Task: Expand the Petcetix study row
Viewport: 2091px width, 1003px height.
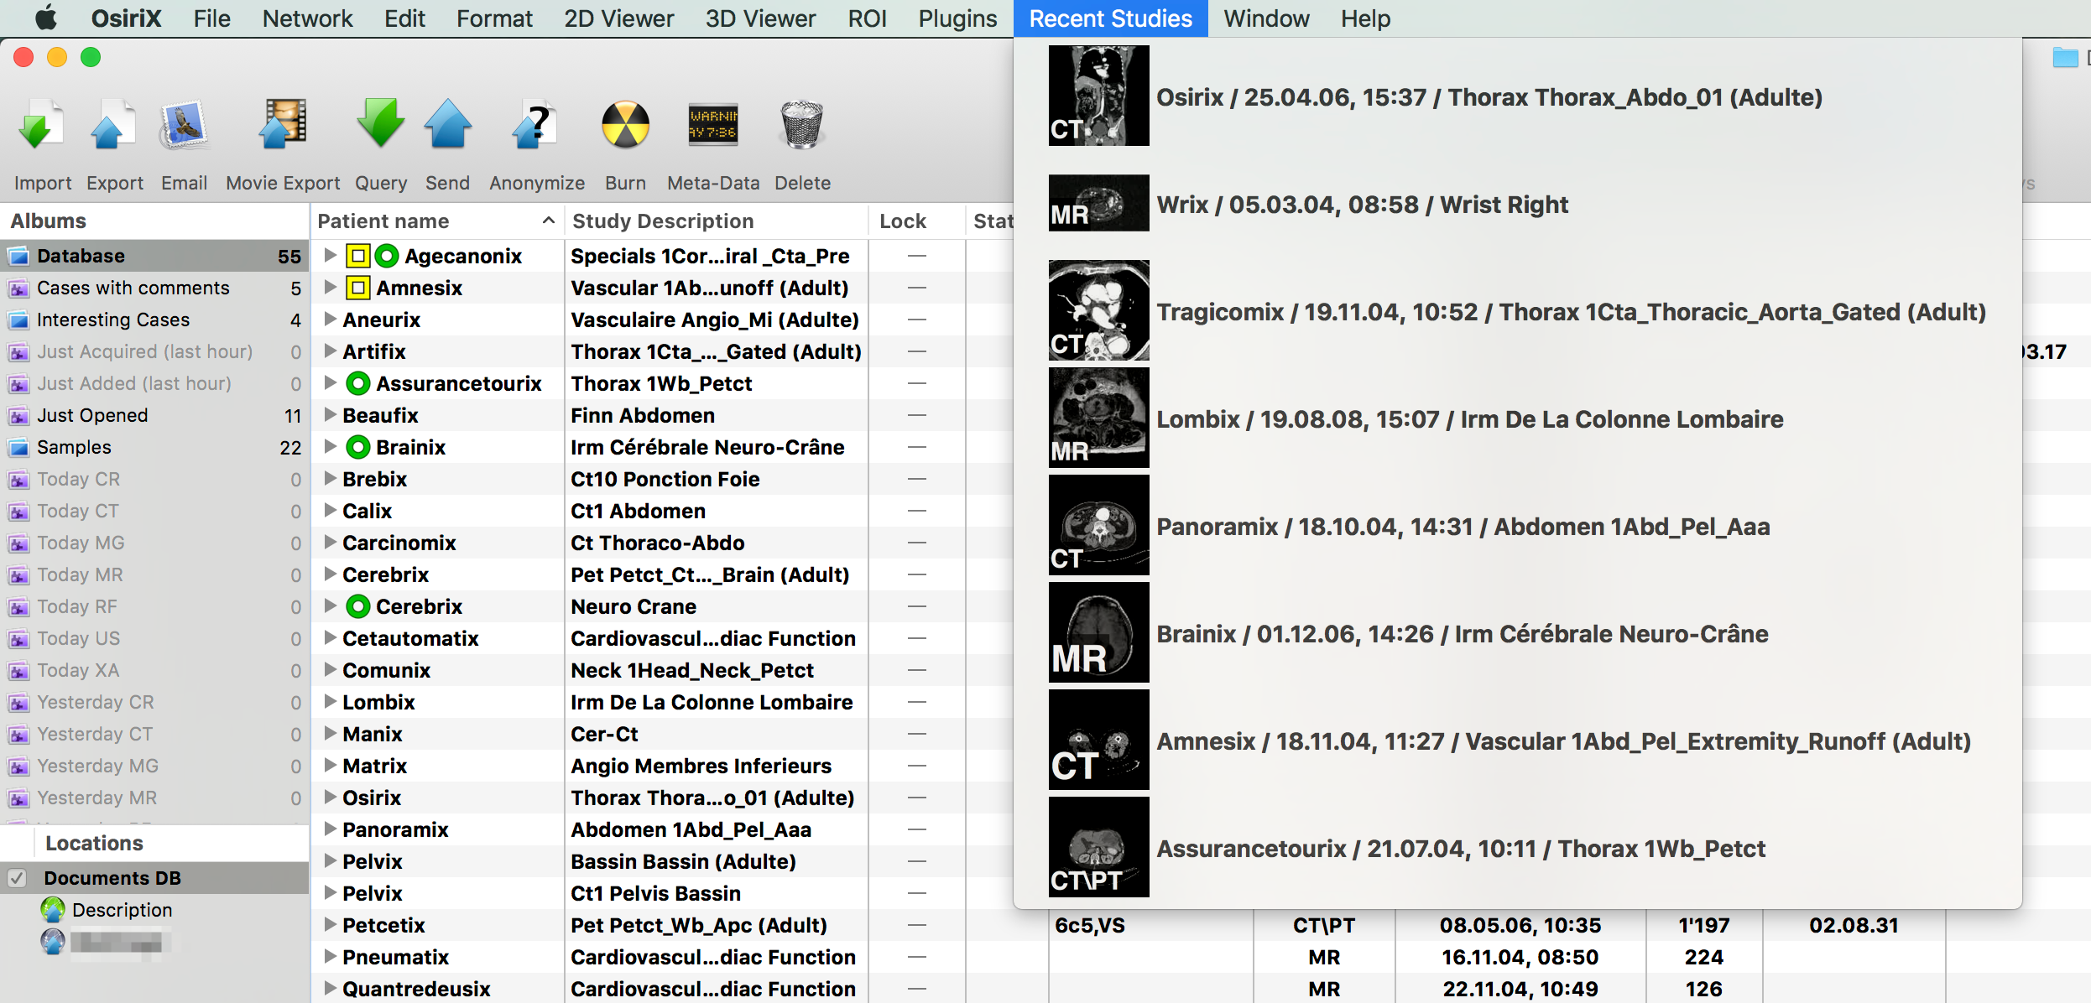Action: [330, 924]
